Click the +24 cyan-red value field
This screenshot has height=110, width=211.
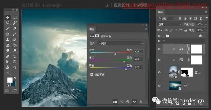[x=139, y=51]
